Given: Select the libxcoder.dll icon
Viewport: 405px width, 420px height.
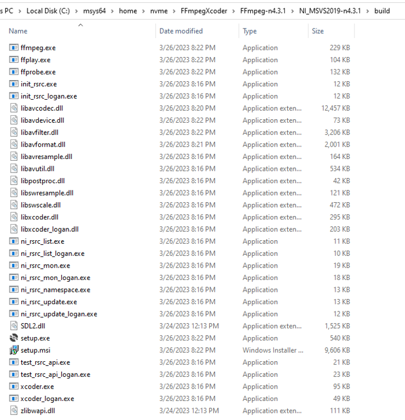Looking at the screenshot, I should [14, 217].
